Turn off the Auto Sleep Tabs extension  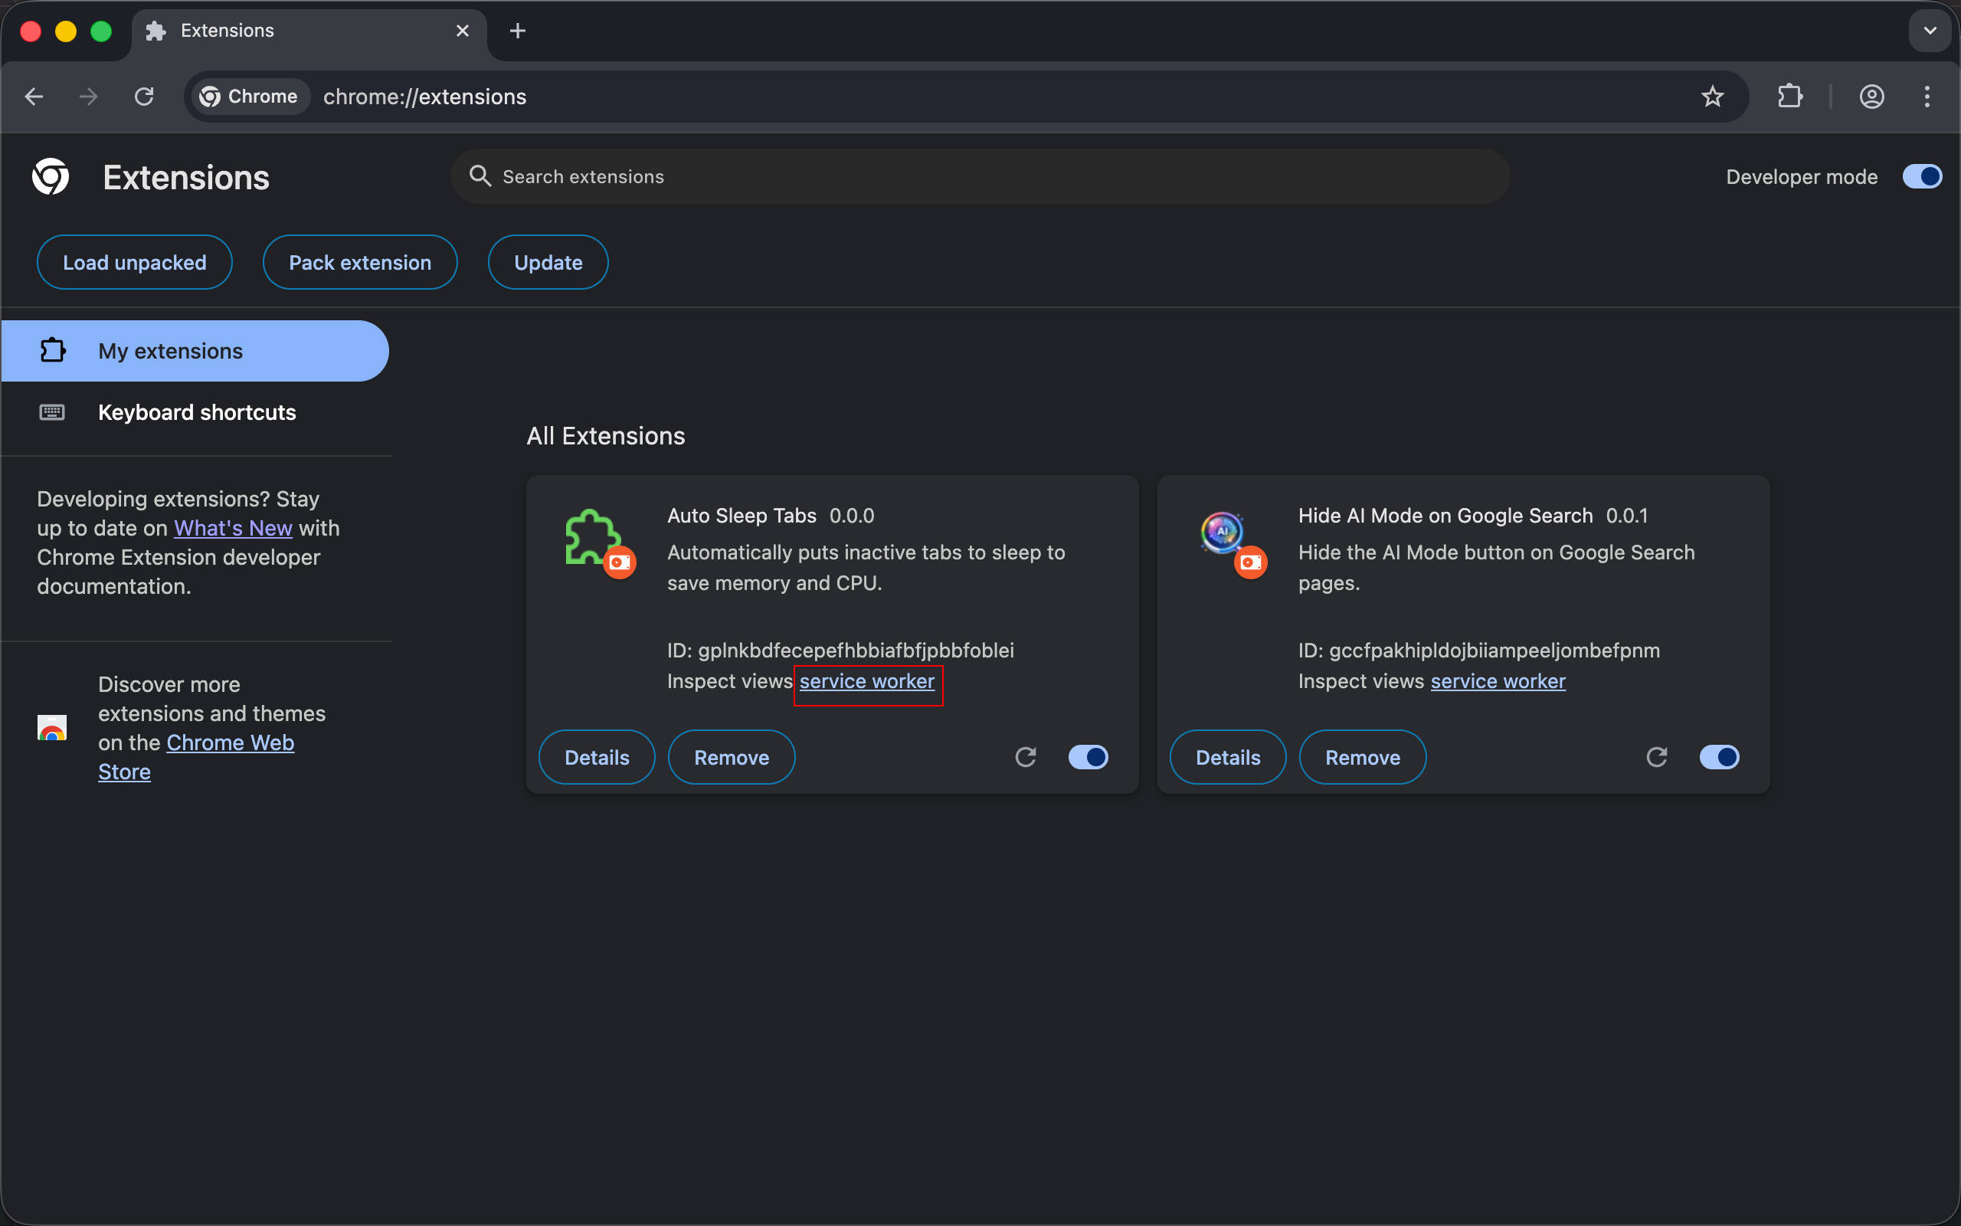pyautogui.click(x=1089, y=756)
